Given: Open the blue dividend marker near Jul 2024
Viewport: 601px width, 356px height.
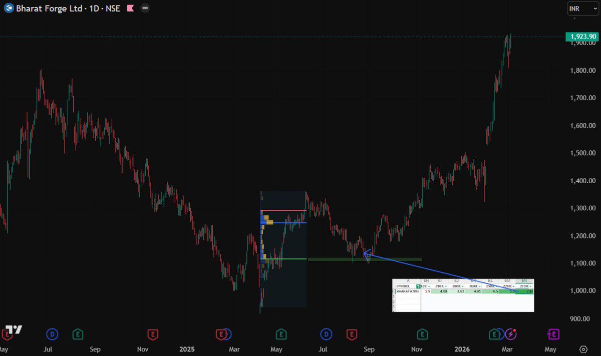Looking at the screenshot, I should 52,334.
